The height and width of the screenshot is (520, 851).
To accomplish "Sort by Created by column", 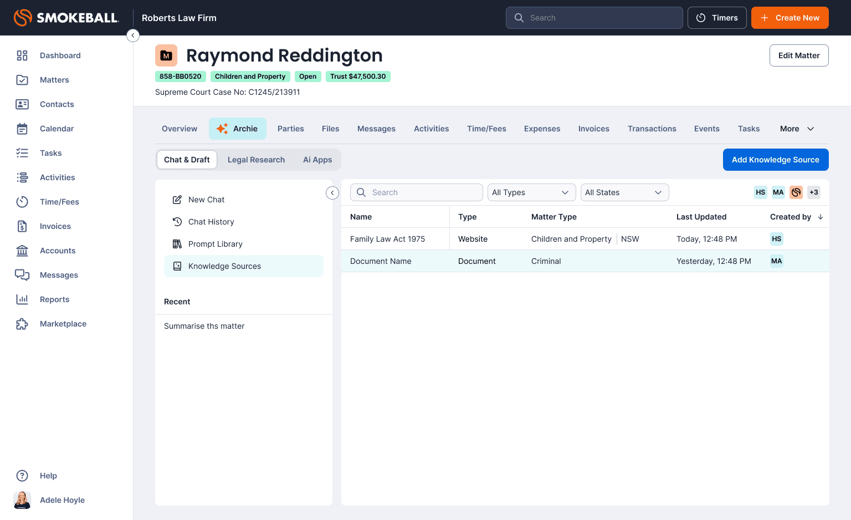I will tap(797, 217).
